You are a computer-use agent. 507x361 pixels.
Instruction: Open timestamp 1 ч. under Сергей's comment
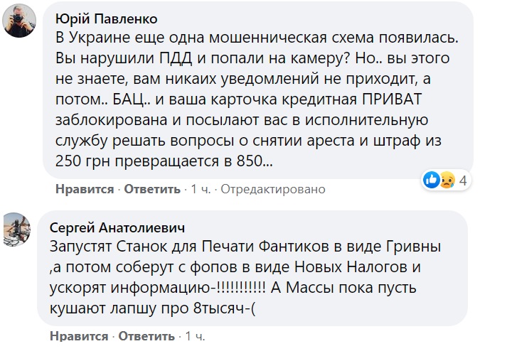[x=195, y=336]
